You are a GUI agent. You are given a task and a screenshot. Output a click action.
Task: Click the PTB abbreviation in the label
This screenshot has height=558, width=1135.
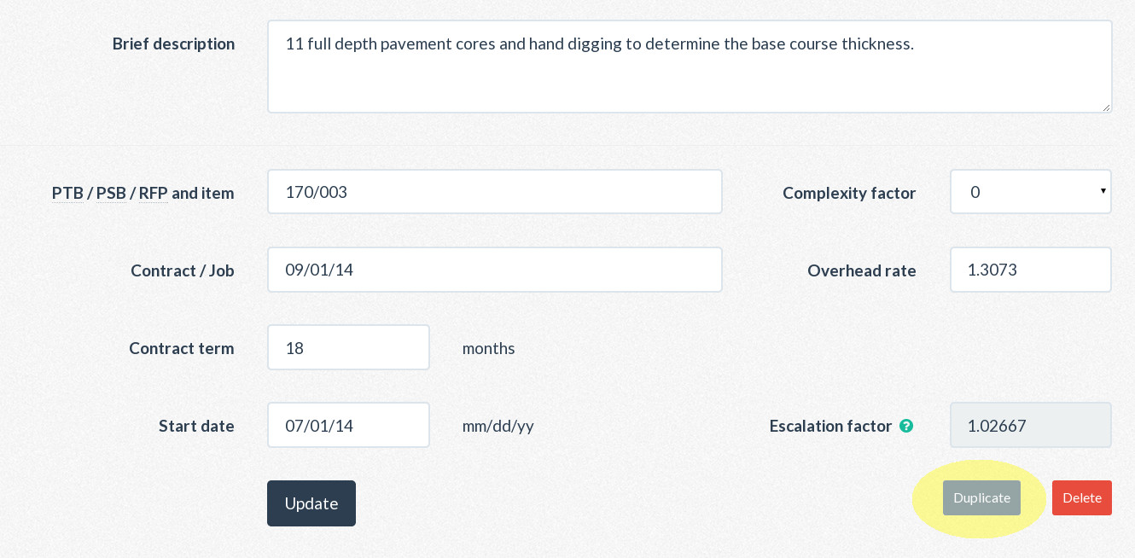[67, 194]
